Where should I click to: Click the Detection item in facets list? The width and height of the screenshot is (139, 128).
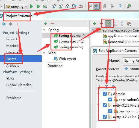55,66
